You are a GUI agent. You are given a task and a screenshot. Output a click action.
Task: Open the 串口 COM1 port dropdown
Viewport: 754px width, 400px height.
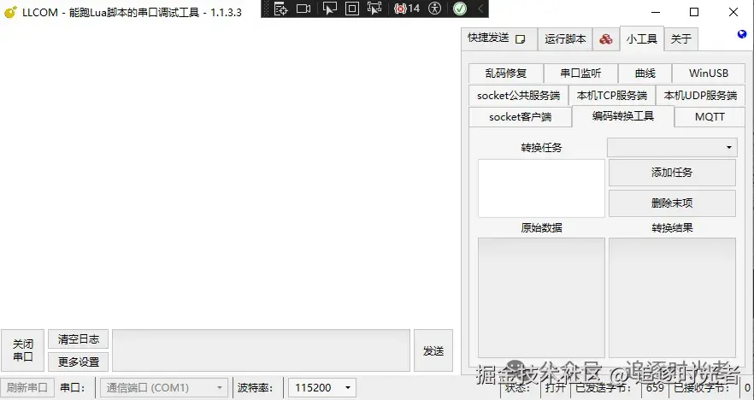[163, 387]
